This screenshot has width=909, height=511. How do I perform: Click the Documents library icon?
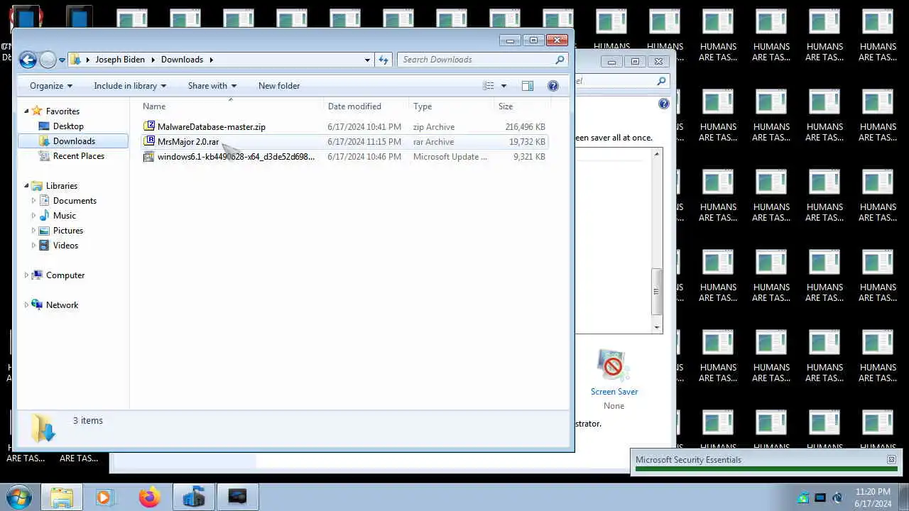(45, 201)
